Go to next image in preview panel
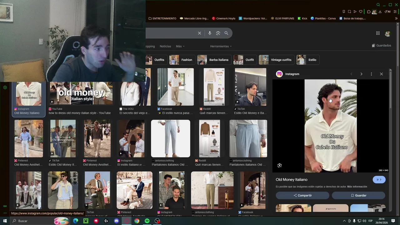The width and height of the screenshot is (400, 225). coord(361,74)
